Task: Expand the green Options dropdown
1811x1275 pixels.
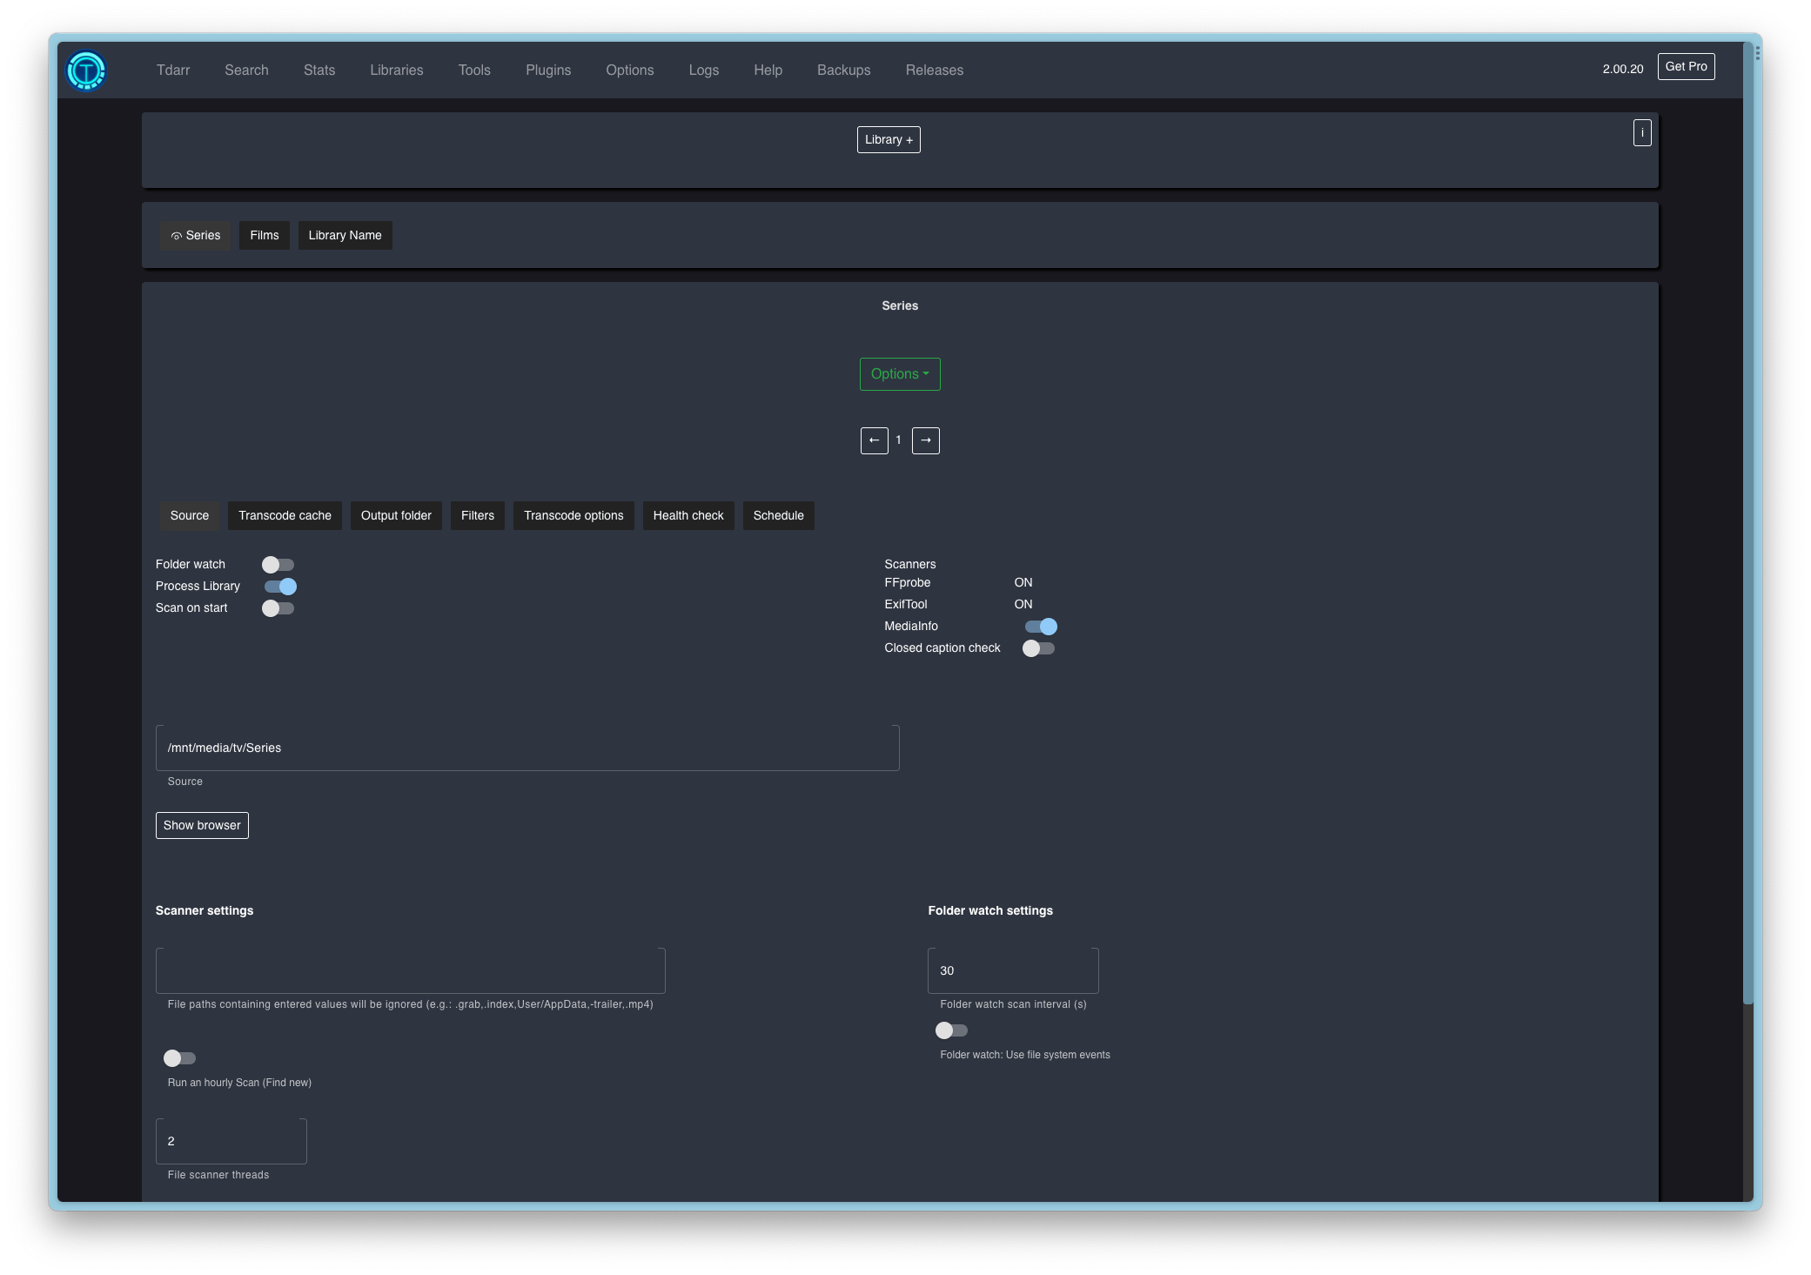Action: pos(899,374)
